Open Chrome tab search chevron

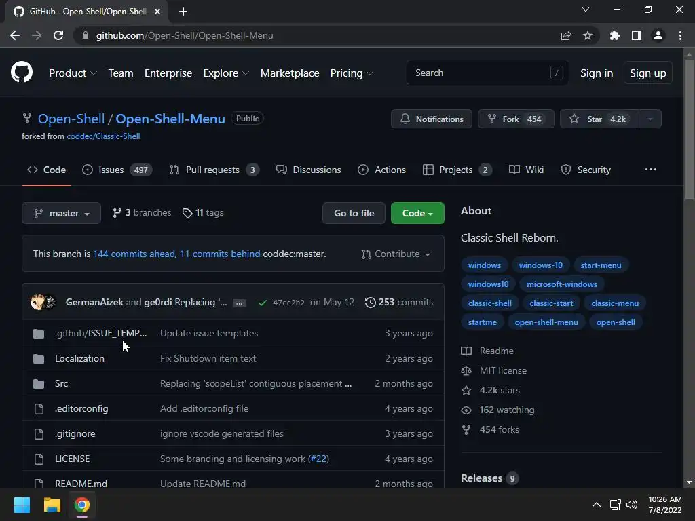pos(586,9)
